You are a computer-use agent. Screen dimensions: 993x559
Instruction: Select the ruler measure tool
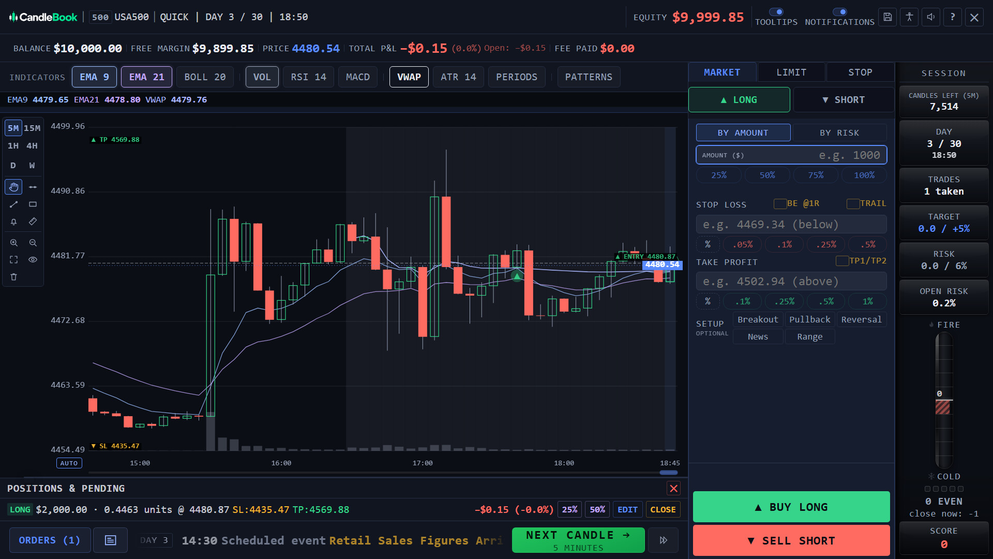(33, 222)
